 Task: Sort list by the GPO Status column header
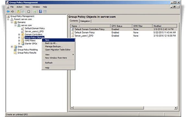click(x=121, y=26)
